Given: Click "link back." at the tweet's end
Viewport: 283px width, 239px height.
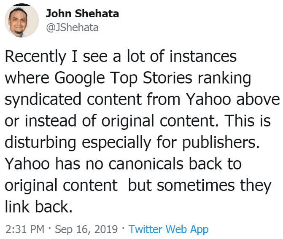Looking at the screenshot, I should 36,207.
